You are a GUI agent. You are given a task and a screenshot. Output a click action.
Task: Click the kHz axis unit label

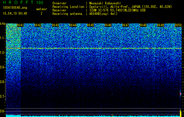pos(3,24)
